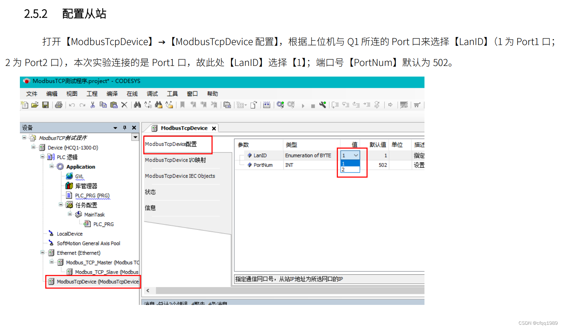Collapse the Modbus_TCP_Master tree node

52,262
